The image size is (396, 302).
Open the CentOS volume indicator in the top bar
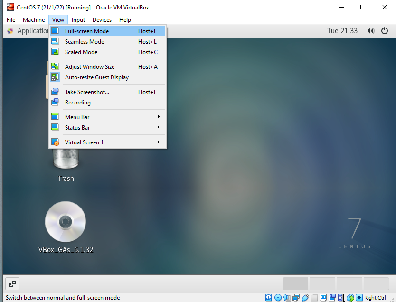370,31
